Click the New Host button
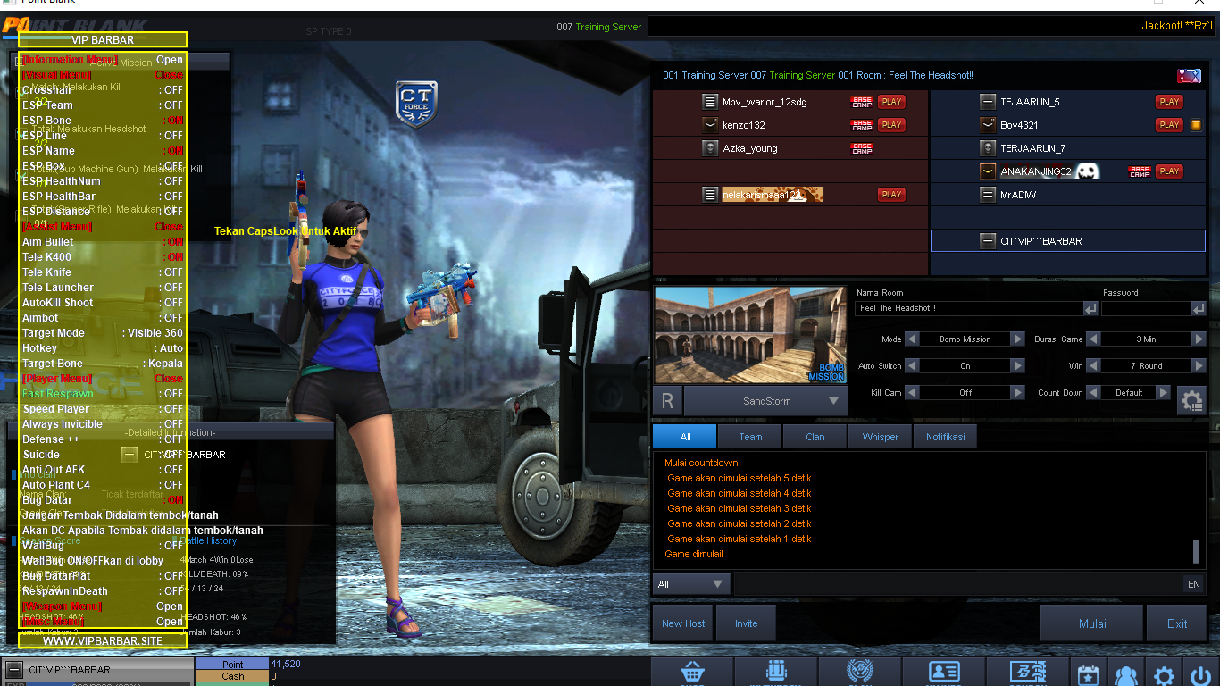1220x686 pixels. coord(683,623)
